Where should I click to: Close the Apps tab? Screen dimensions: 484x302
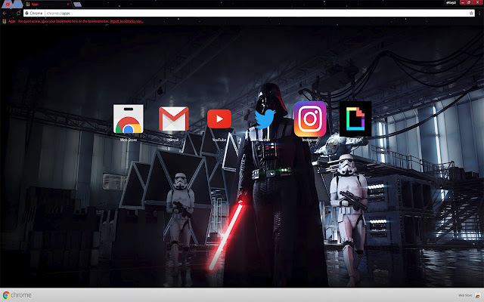(68, 4)
